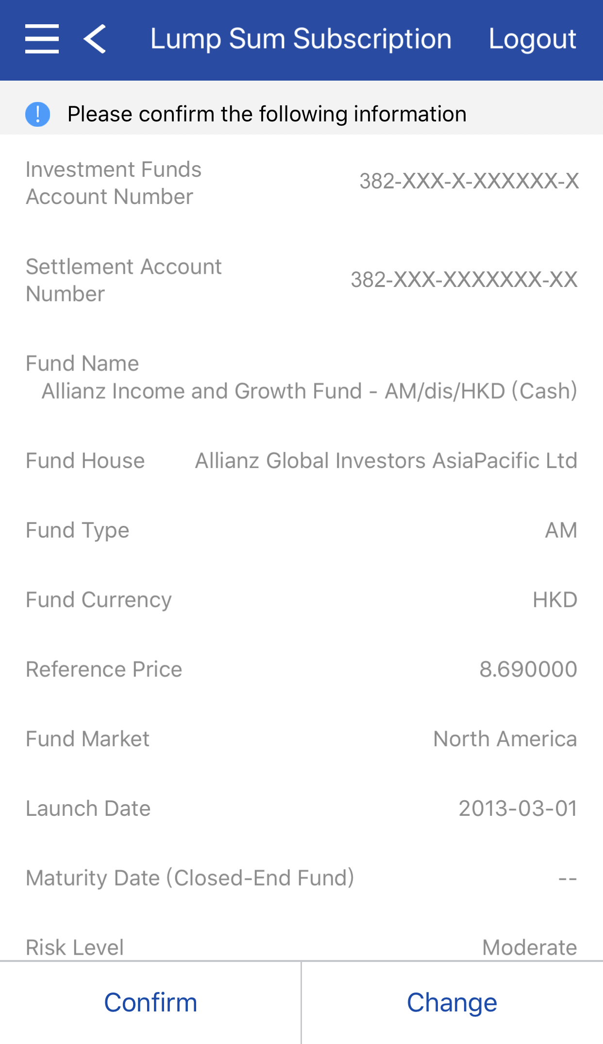Select the Launch Date 2013-03-01
This screenshot has width=603, height=1044.
pyautogui.click(x=518, y=808)
